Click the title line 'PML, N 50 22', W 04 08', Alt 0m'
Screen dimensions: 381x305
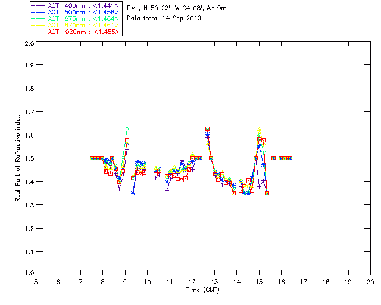177,8
